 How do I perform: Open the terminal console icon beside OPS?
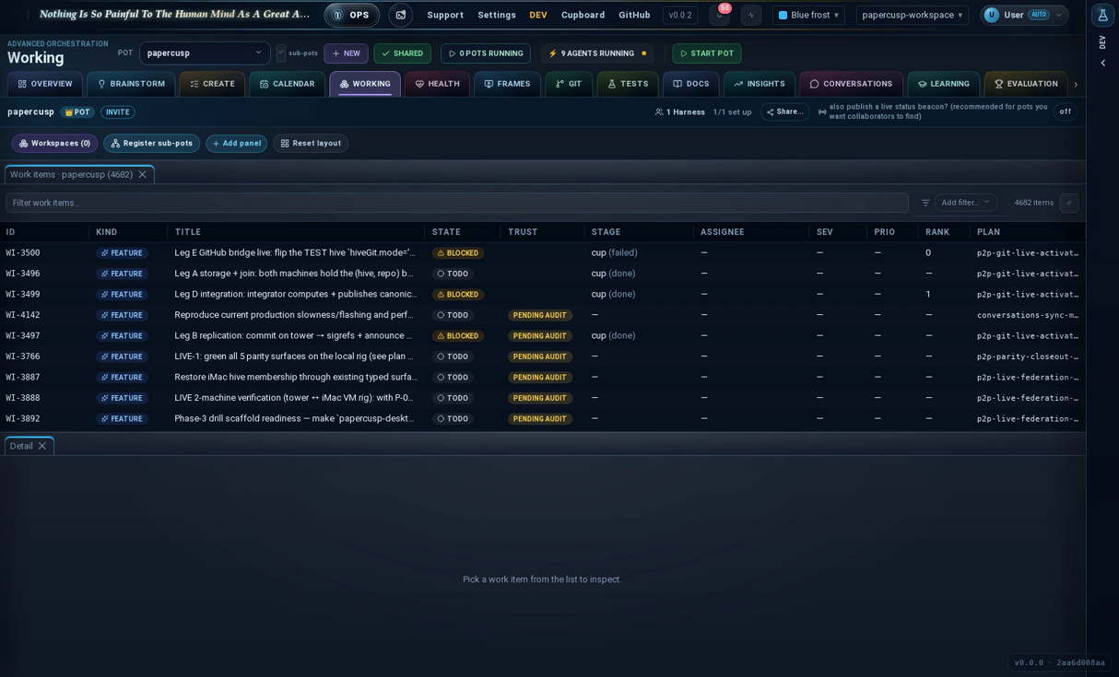pos(400,15)
